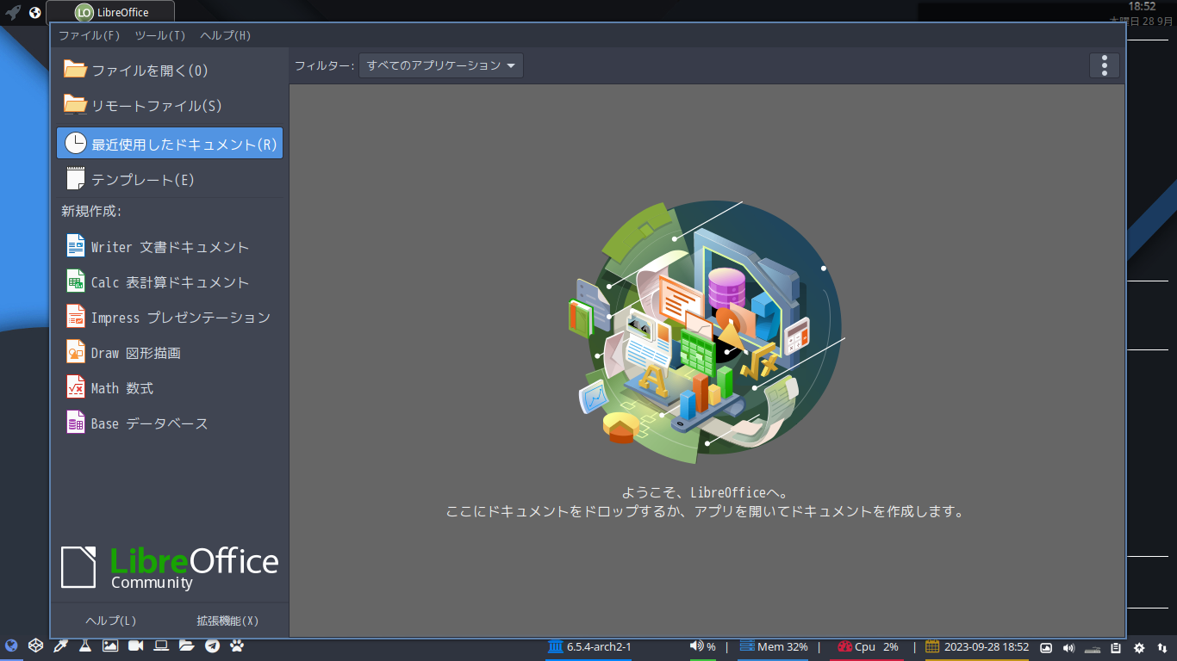Open the ファイル(F) menu
The image size is (1177, 661).
90,35
